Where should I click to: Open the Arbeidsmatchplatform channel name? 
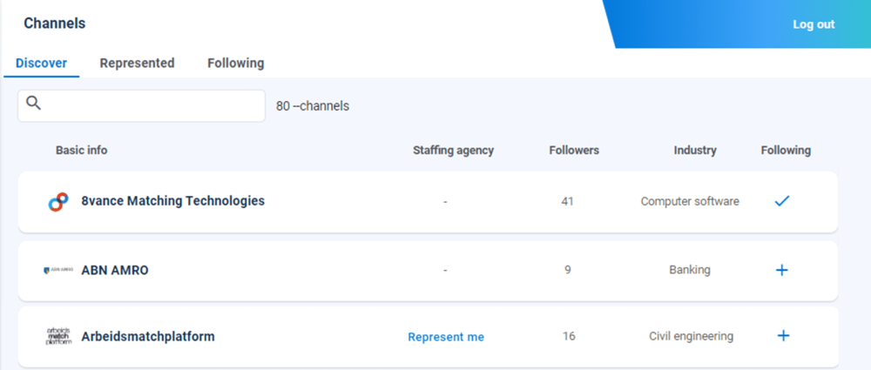(x=148, y=336)
